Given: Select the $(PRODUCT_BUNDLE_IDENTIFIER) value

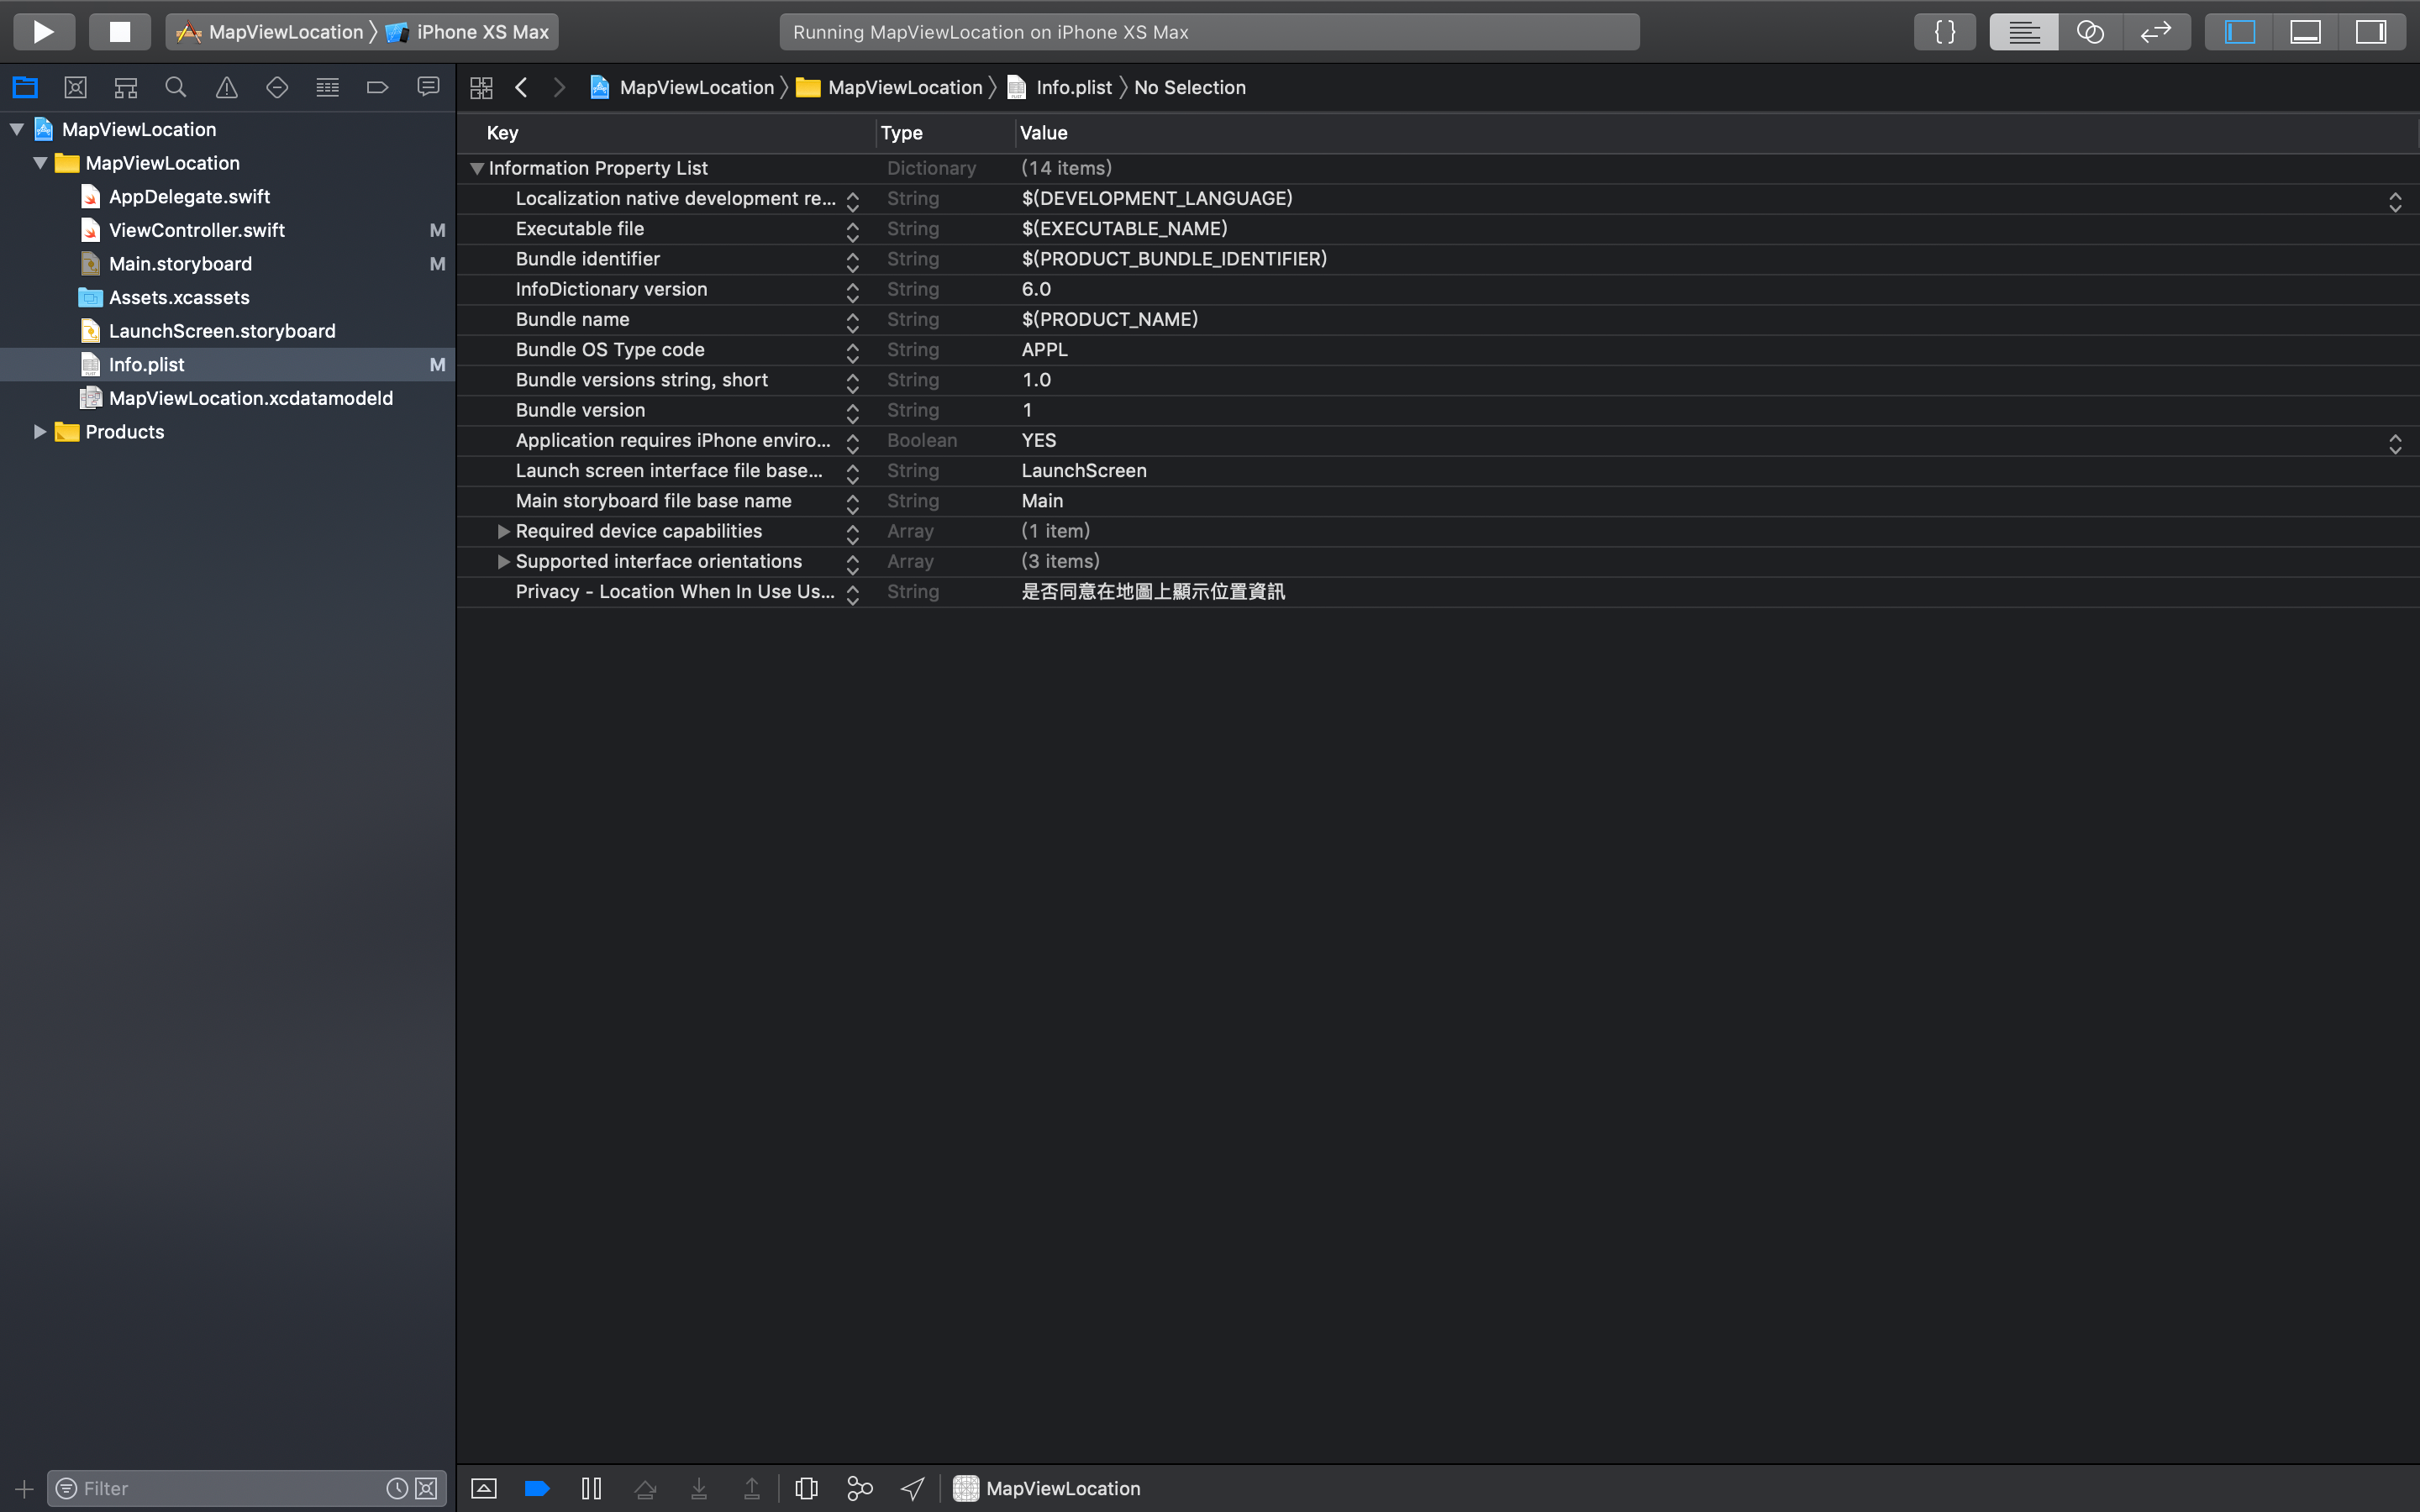Looking at the screenshot, I should [x=1174, y=259].
